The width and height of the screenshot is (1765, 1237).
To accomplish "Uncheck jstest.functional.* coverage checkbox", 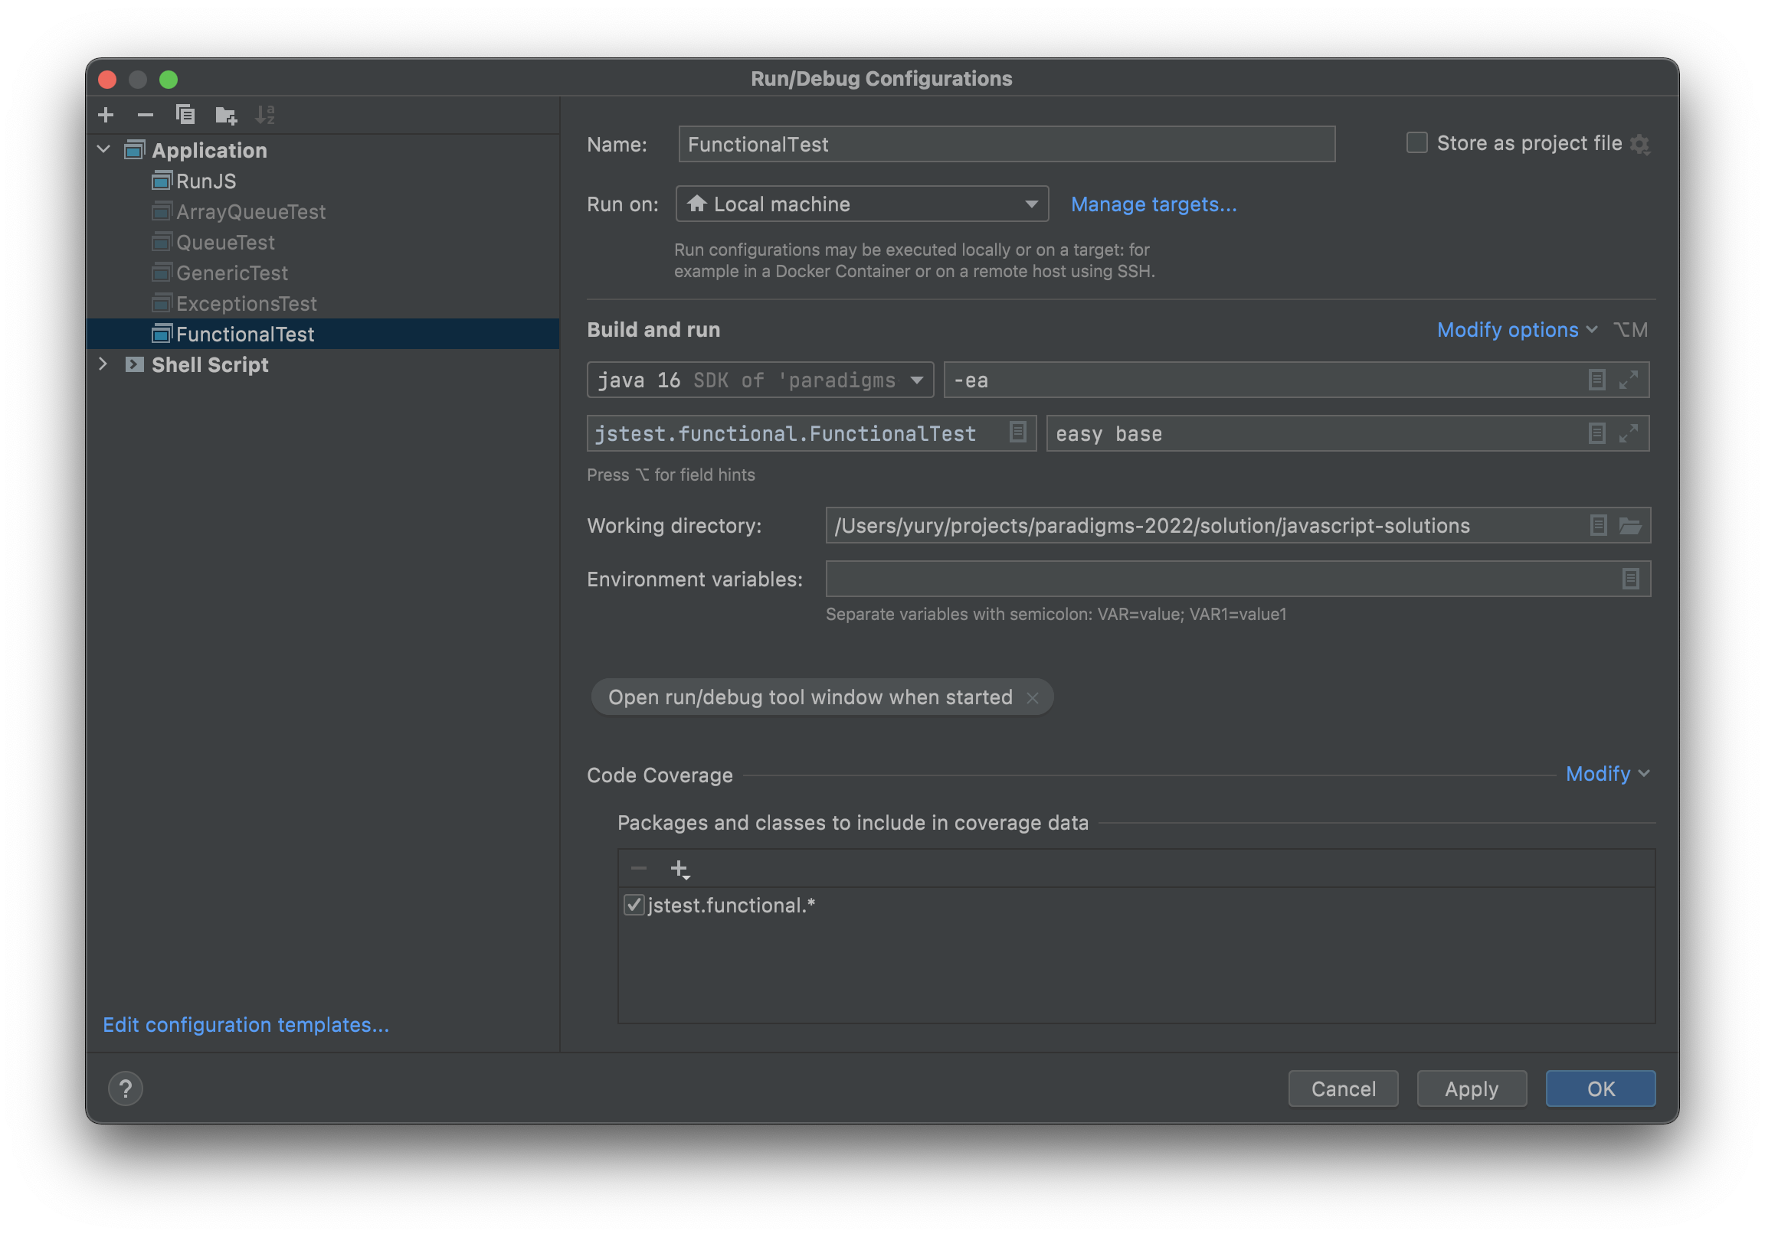I will pyautogui.click(x=634, y=905).
